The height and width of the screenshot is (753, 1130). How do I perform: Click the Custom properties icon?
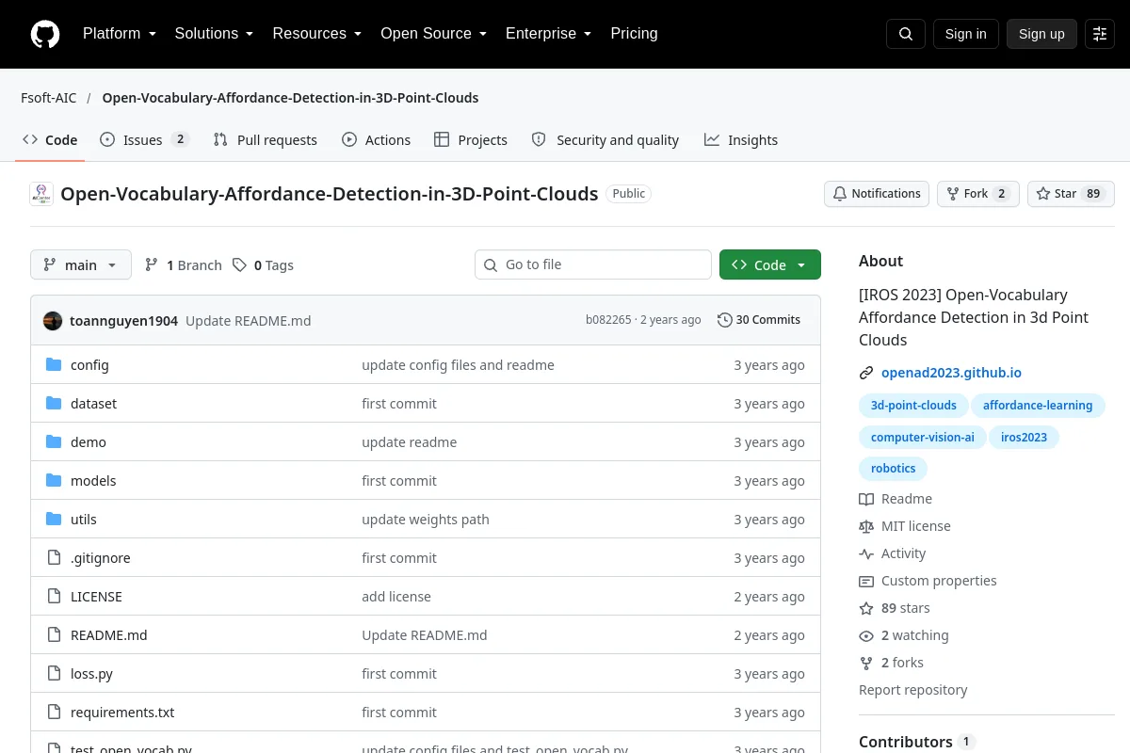tap(866, 581)
